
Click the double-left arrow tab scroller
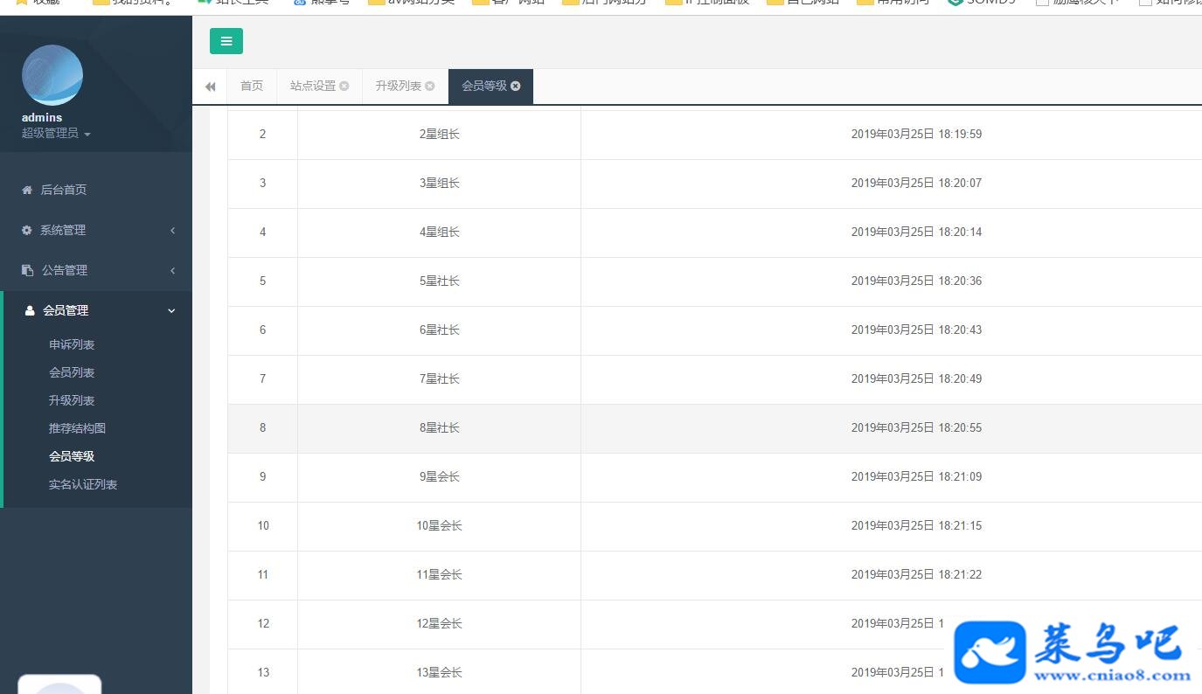click(210, 87)
